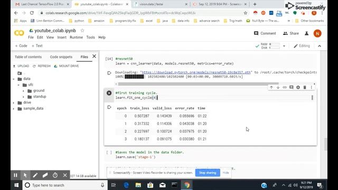
Task: Click output toggle icon of training table
Action: click(109, 107)
